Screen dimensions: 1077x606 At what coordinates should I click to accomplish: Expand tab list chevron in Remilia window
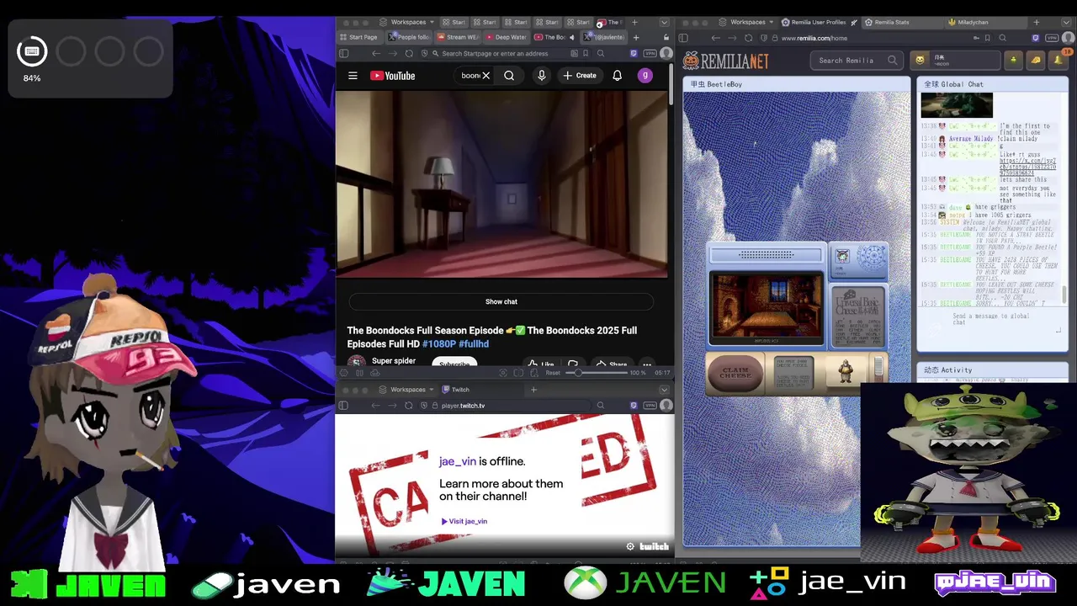(1068, 22)
